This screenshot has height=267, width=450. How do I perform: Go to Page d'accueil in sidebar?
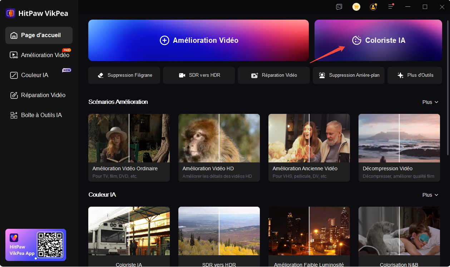[39, 35]
